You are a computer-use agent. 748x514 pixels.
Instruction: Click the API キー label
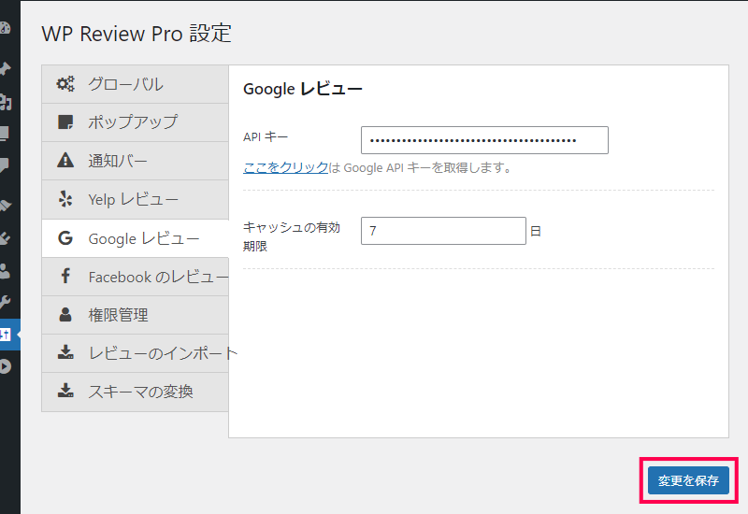pos(266,137)
